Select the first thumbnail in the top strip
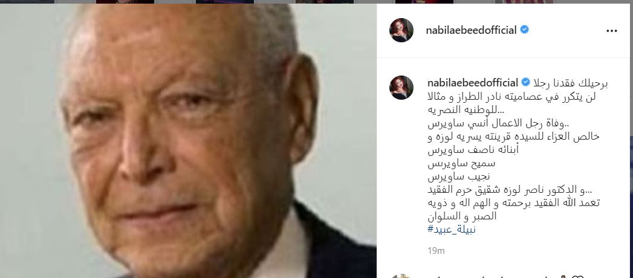 tap(27, 2)
